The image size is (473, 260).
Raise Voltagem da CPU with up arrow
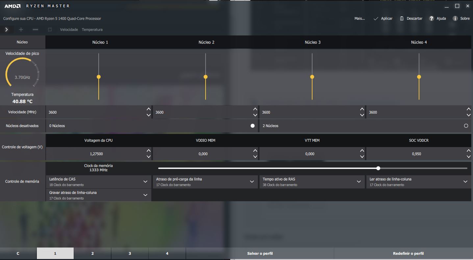[x=149, y=151]
